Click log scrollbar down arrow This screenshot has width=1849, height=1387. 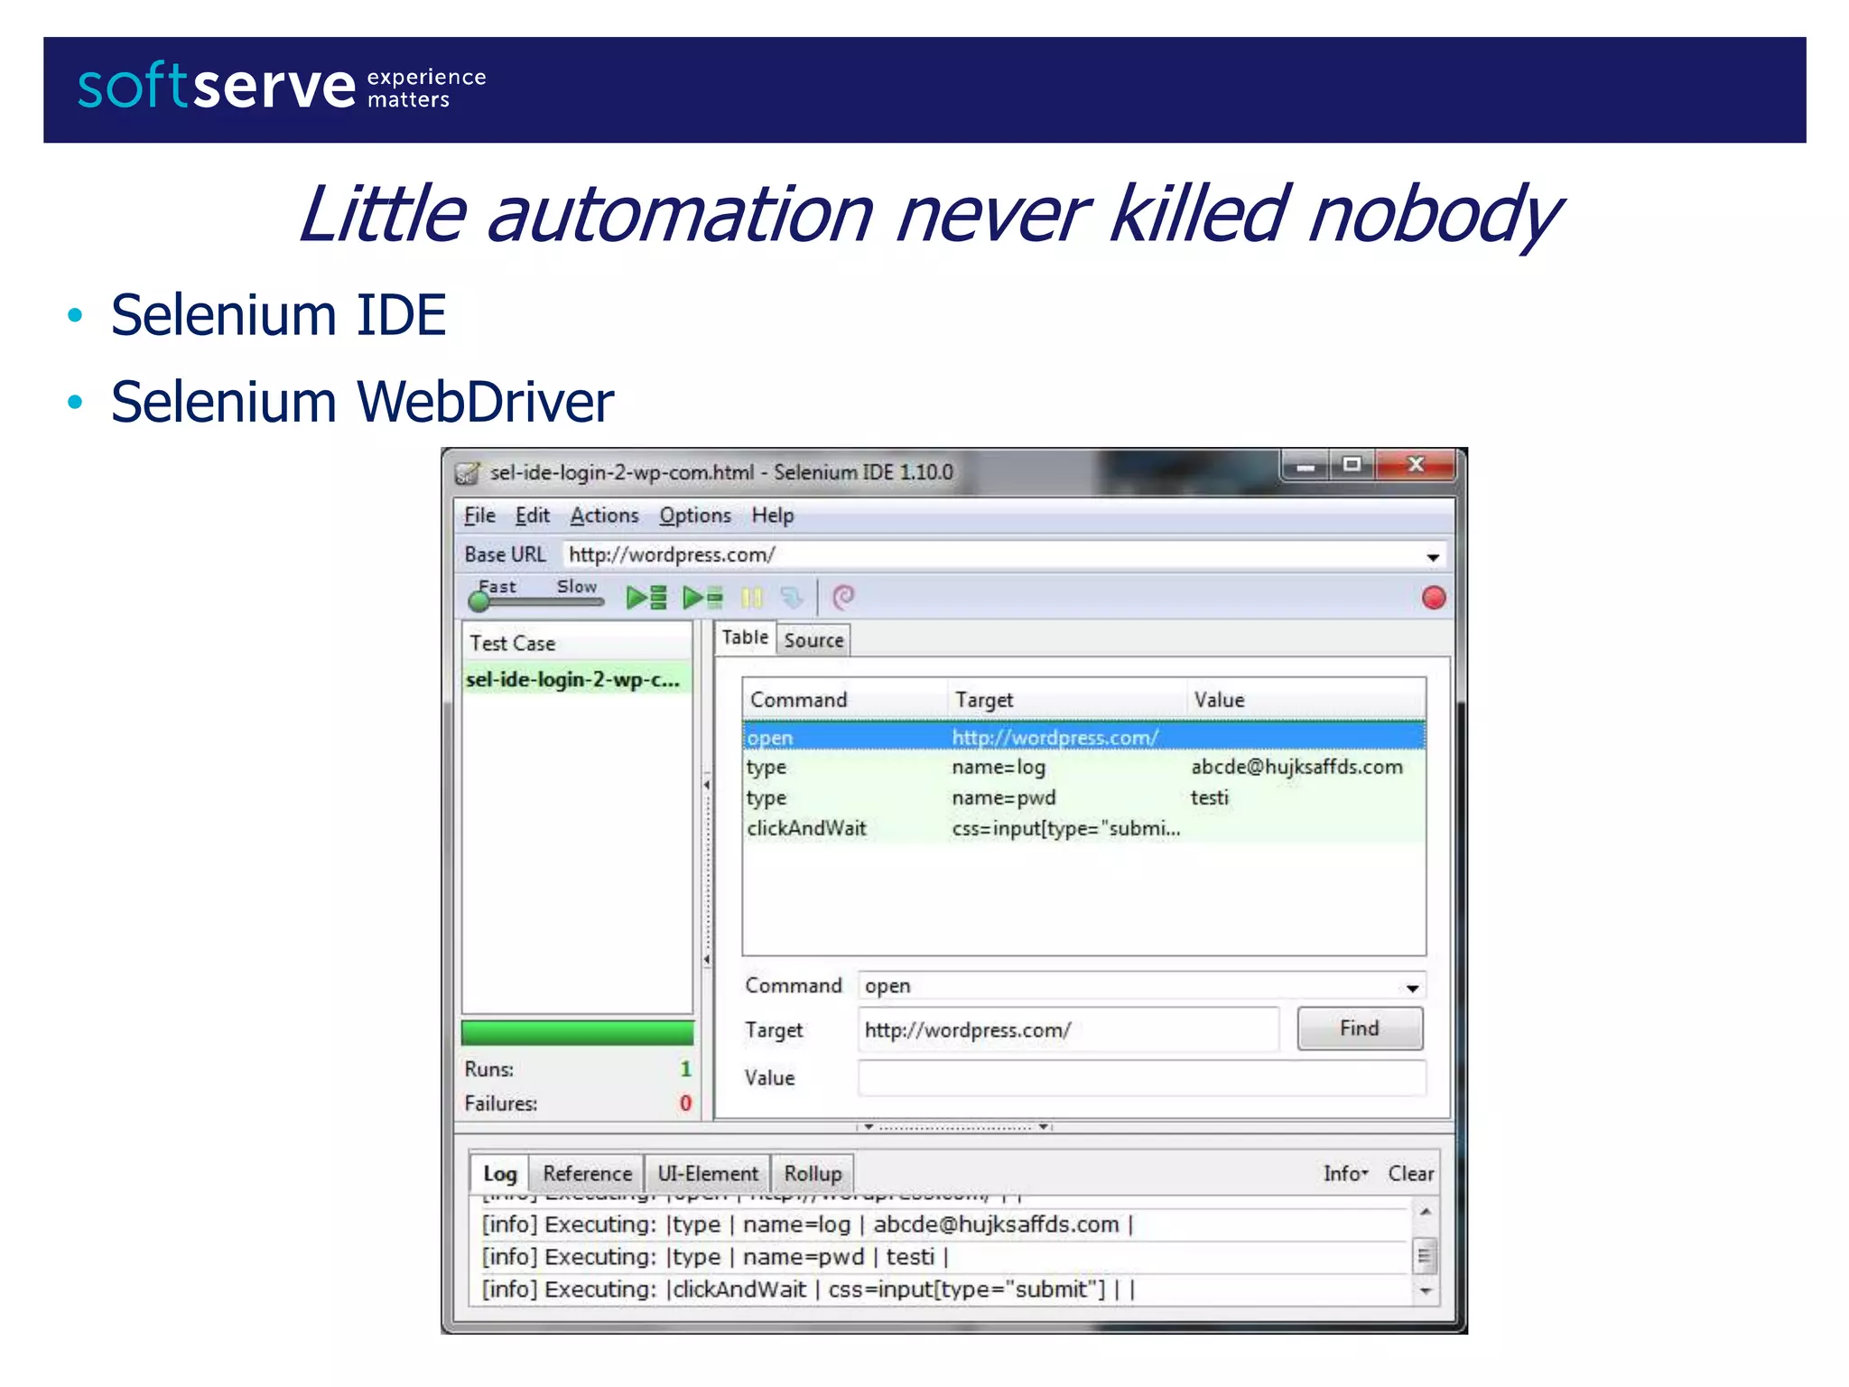1425,1291
